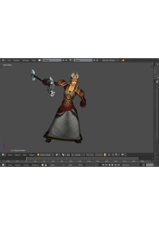Open the Marker menu
Screen dimensions: 159x225
[x=18, y=165]
